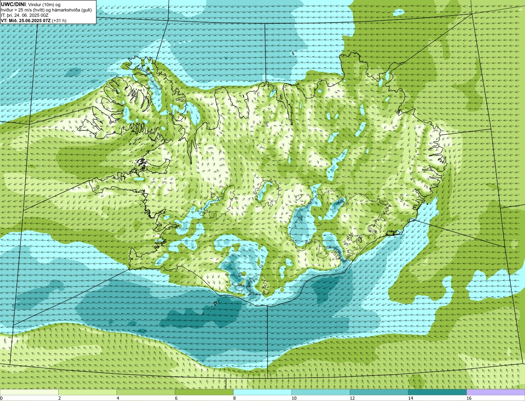The width and height of the screenshot is (525, 401).
Task: Click the 8–10 m/s light cyan legend swatch
Action: (x=262, y=392)
